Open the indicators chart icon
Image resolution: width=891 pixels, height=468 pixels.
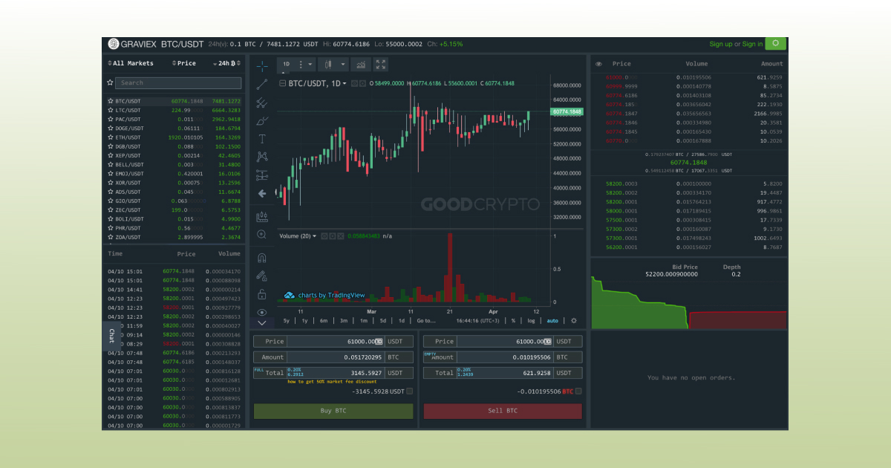click(361, 65)
